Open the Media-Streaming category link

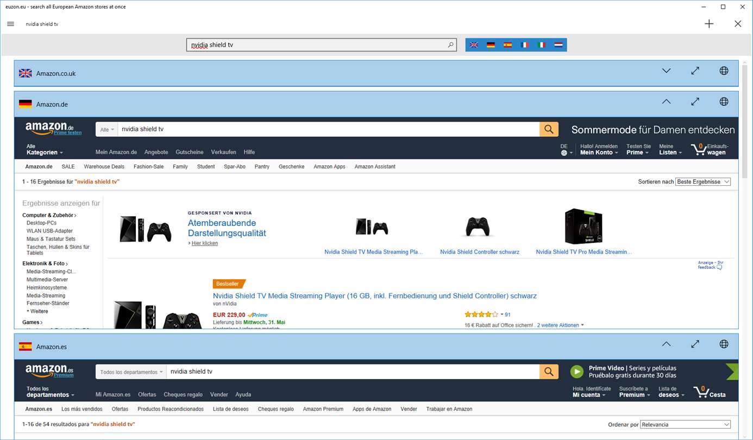tap(46, 296)
